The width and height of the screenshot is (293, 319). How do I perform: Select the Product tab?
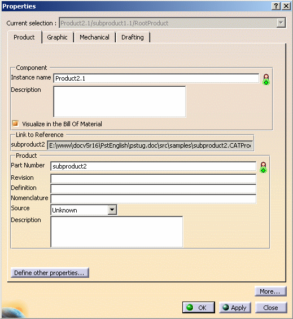pos(24,37)
